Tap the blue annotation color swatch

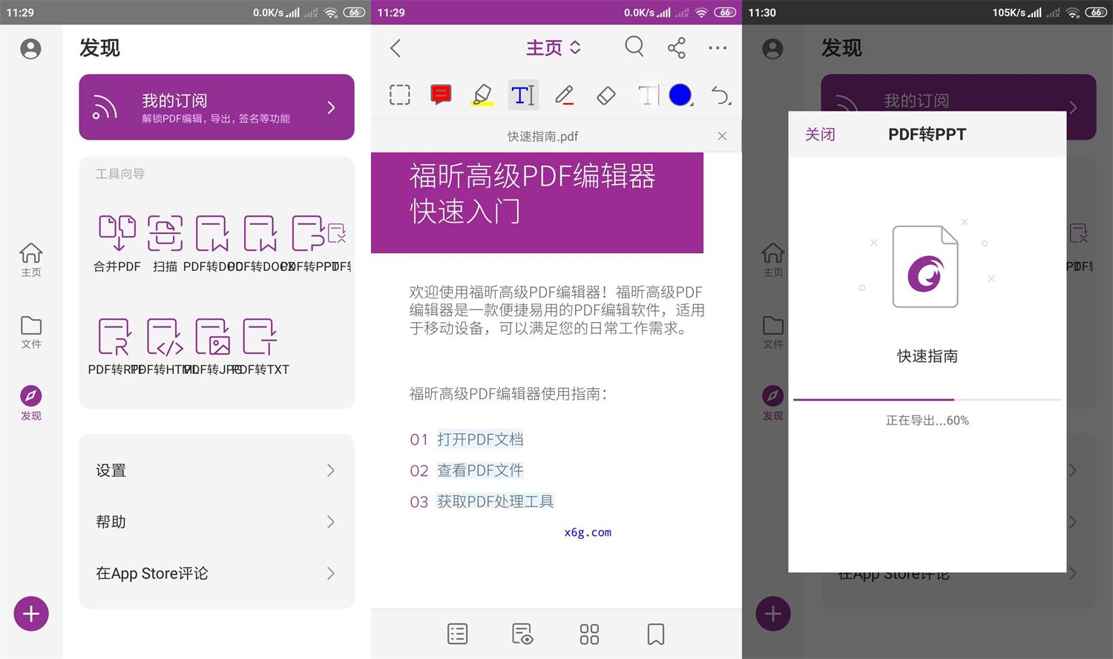click(680, 95)
